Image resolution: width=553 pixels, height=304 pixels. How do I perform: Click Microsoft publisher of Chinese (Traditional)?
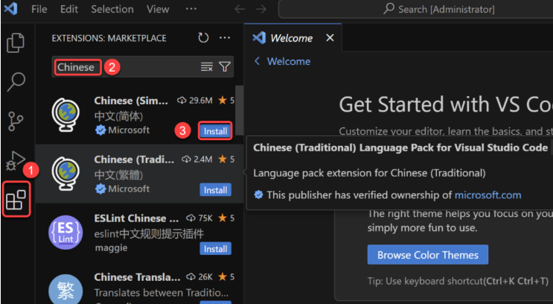[x=129, y=189]
